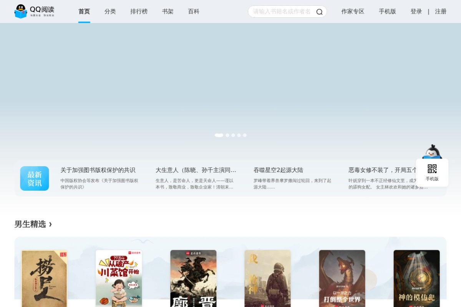This screenshot has height=307, width=461.
Task: Select the second carousel dot
Action: pyautogui.click(x=227, y=135)
